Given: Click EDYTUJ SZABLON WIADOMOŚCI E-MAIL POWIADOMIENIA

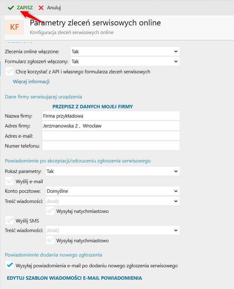Looking at the screenshot, I should point(74,278).
